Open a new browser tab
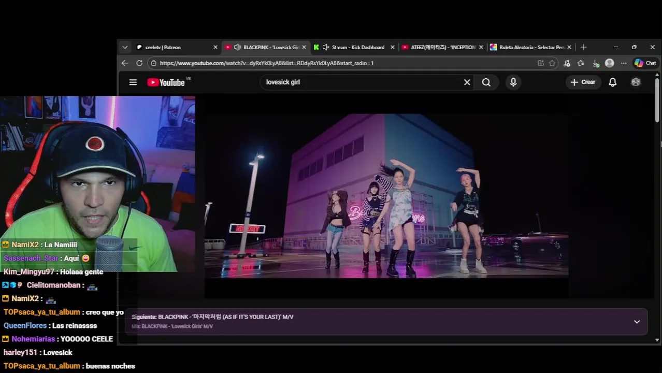Viewport: 662px width, 373px height. pos(583,47)
